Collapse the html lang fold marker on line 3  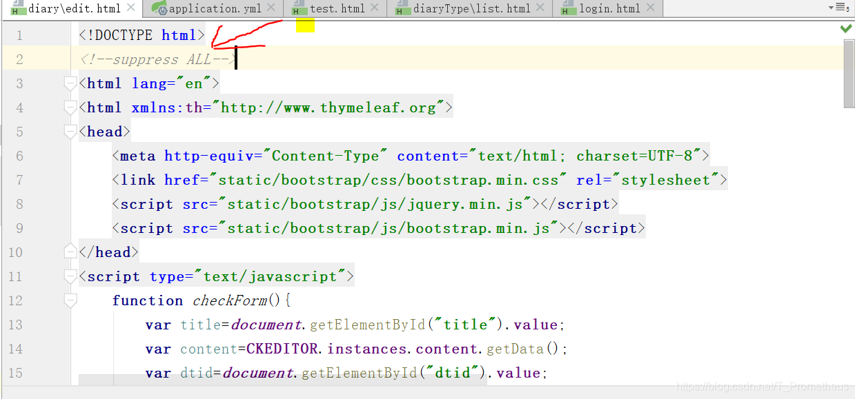[70, 83]
